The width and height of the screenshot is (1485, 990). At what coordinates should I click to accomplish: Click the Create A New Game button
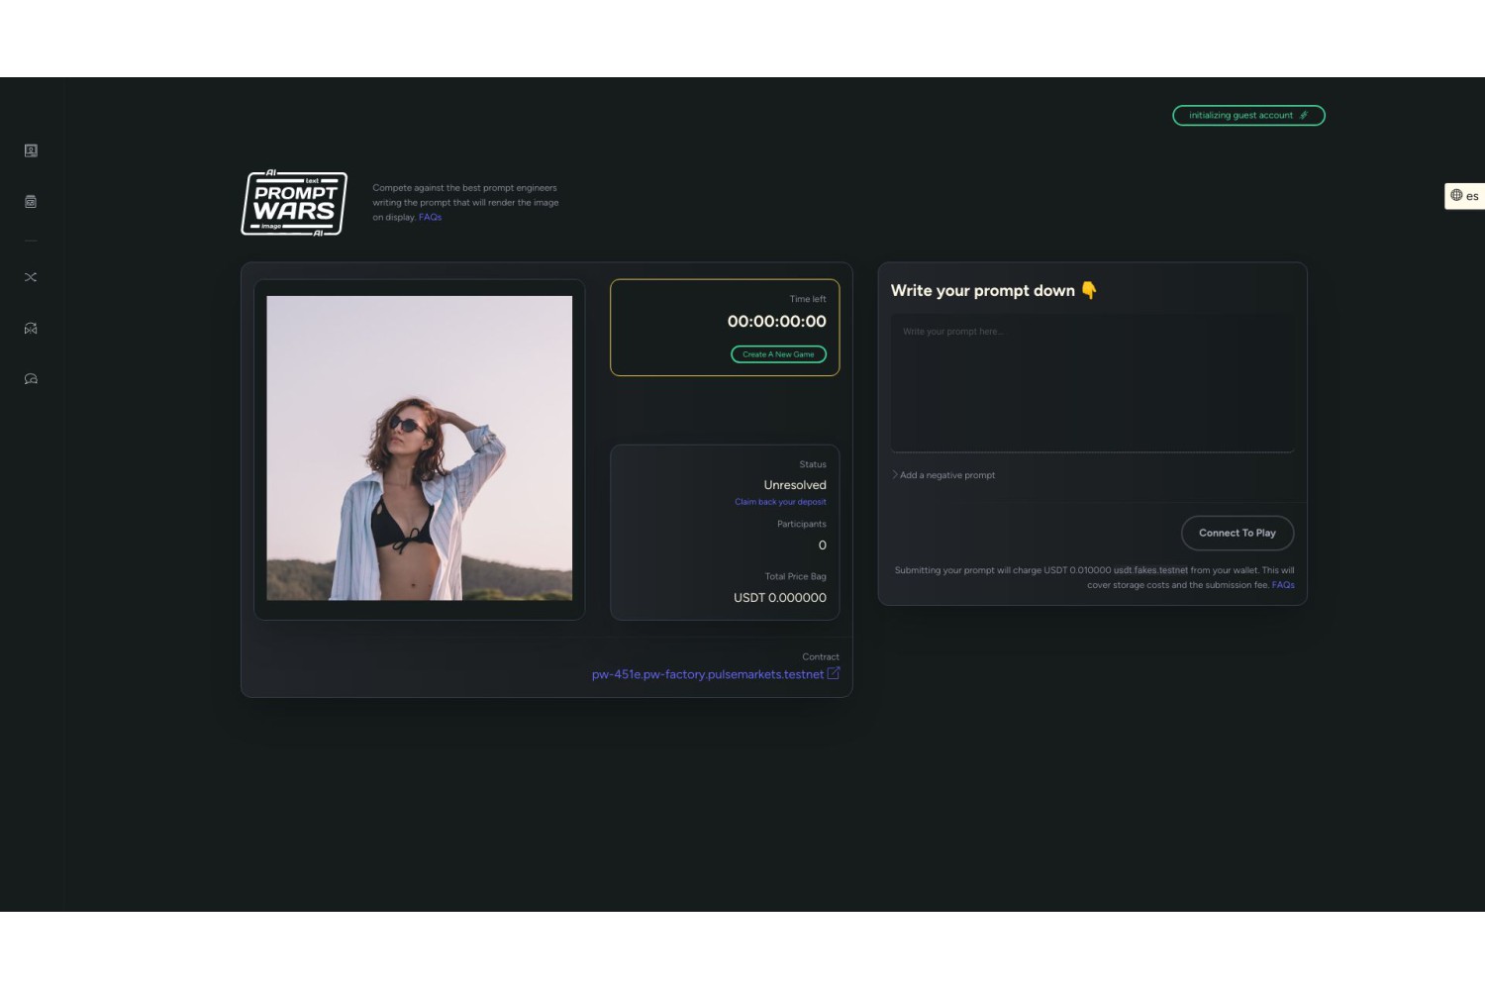click(x=778, y=354)
